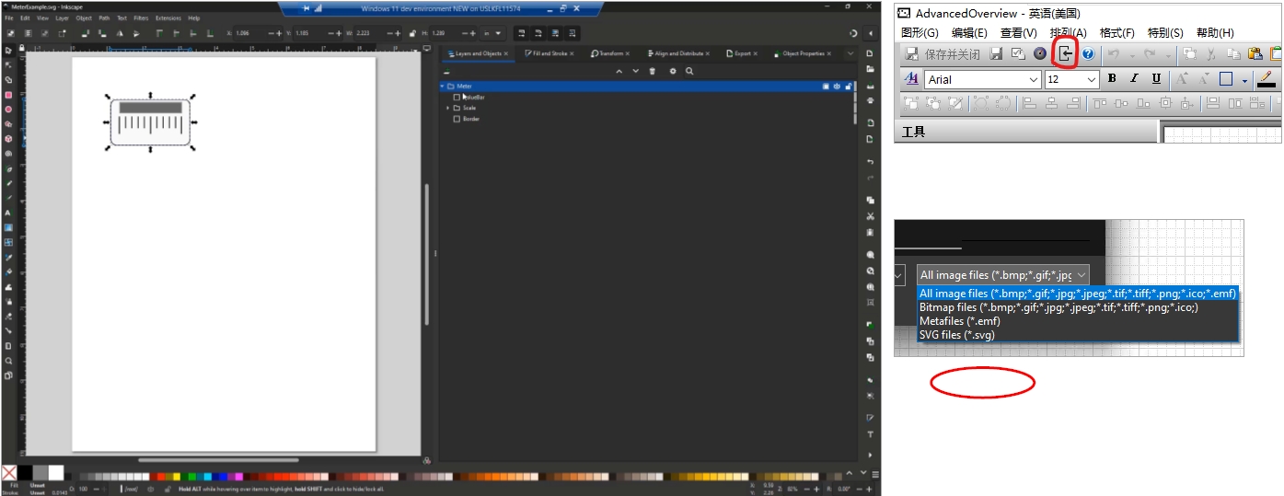Click the trash icon in Layers panel

(x=653, y=71)
